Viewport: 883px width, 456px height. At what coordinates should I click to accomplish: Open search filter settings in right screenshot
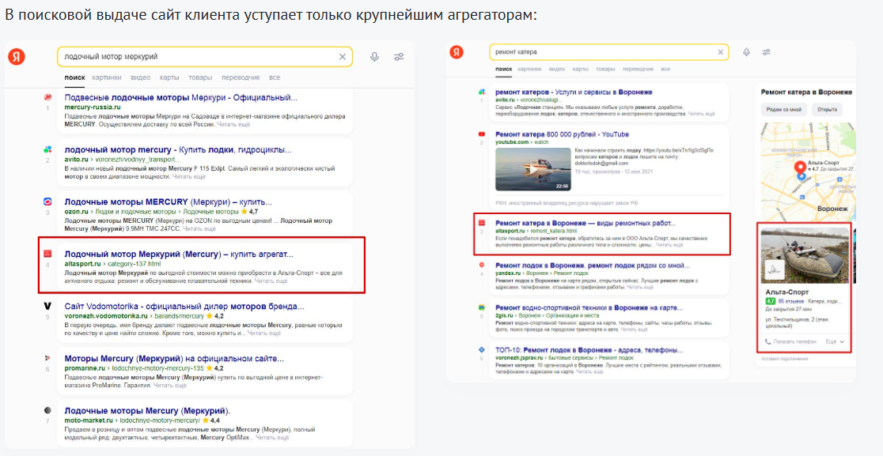767,52
